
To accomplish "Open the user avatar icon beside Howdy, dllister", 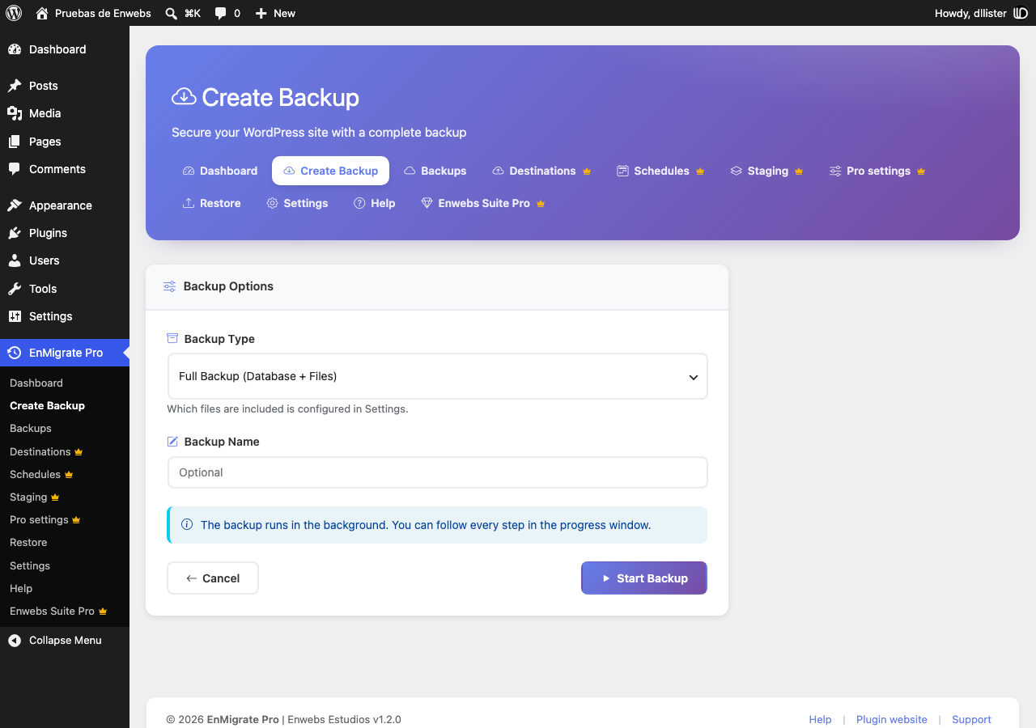I will (x=1021, y=13).
